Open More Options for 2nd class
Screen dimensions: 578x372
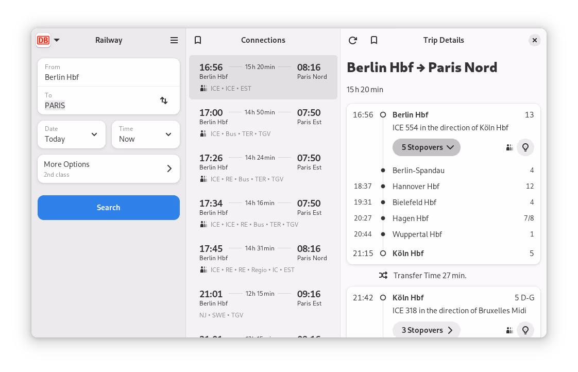click(x=109, y=169)
